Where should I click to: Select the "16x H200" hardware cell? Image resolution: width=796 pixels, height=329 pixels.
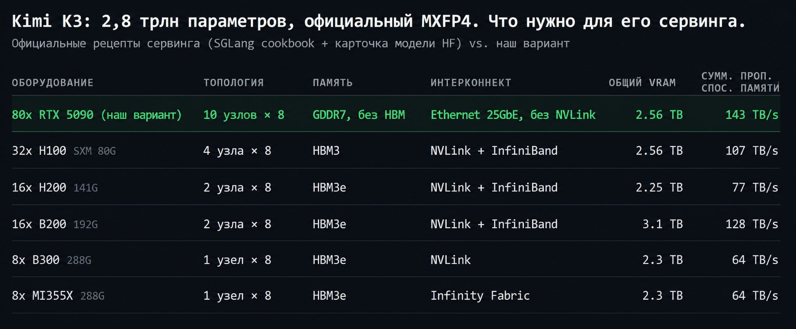[x=55, y=188]
